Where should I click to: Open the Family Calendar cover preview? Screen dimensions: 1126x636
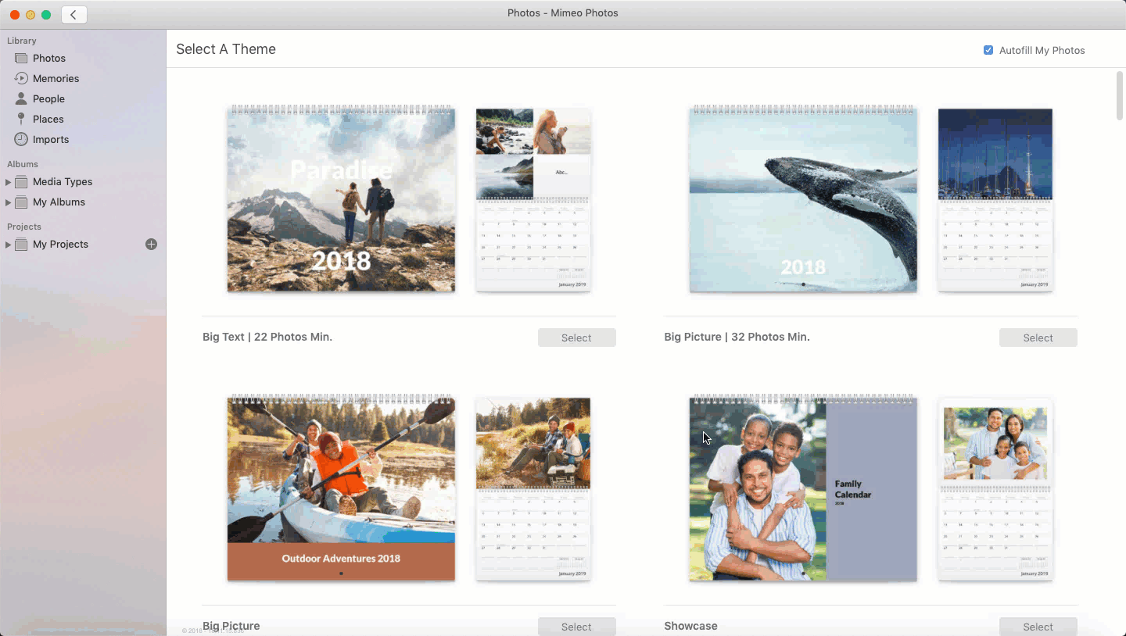(x=803, y=488)
